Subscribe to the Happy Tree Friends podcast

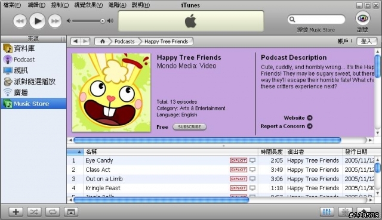click(190, 127)
